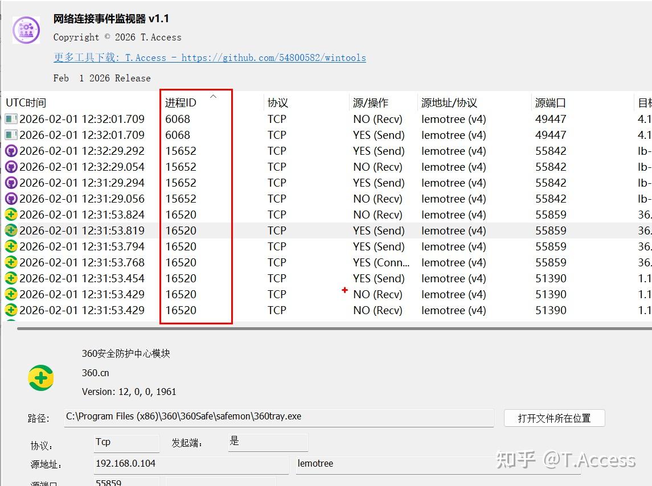Click 360 icon of row 12:31:53.429 with red plus
652x486 pixels.
pyautogui.click(x=11, y=294)
